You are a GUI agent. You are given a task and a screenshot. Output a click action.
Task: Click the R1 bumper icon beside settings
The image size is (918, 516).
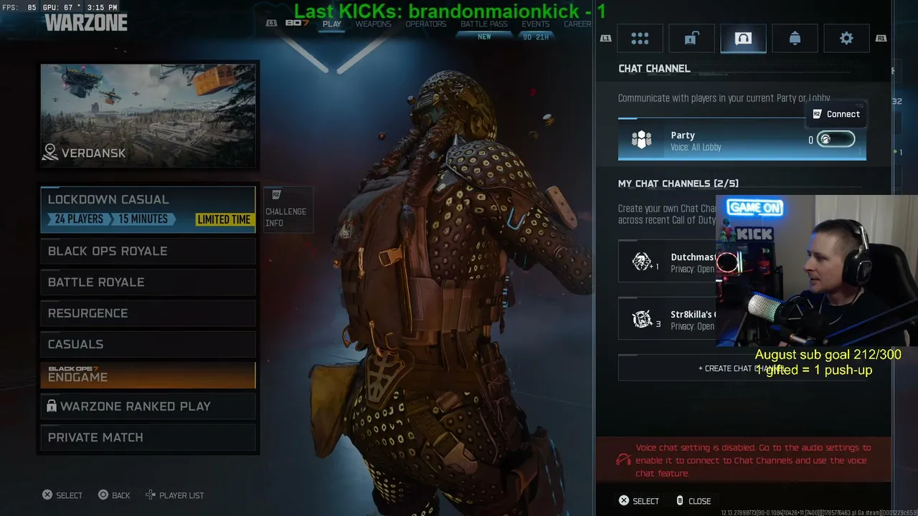pos(881,39)
